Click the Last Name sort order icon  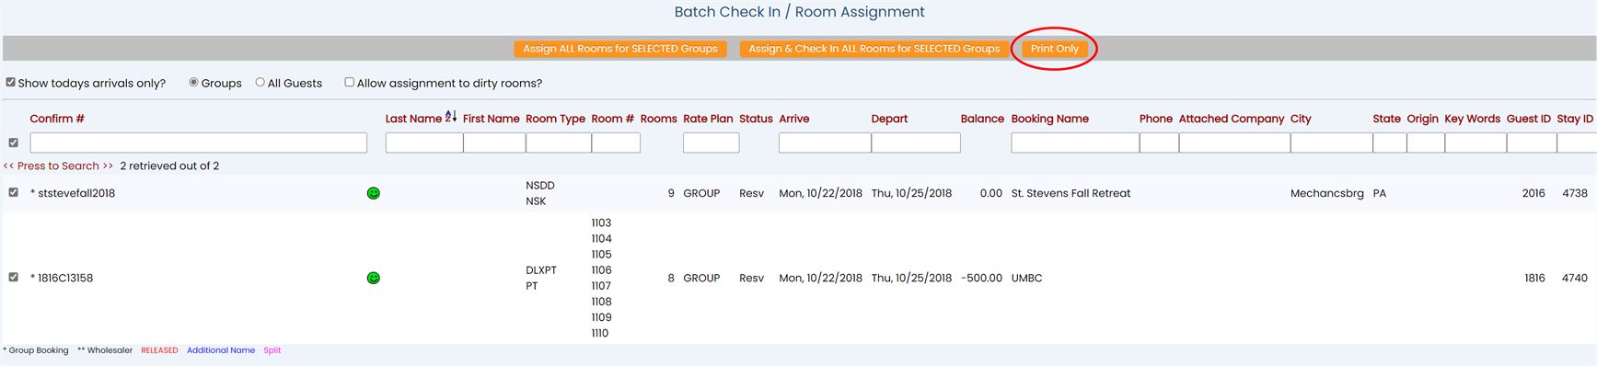(x=451, y=117)
